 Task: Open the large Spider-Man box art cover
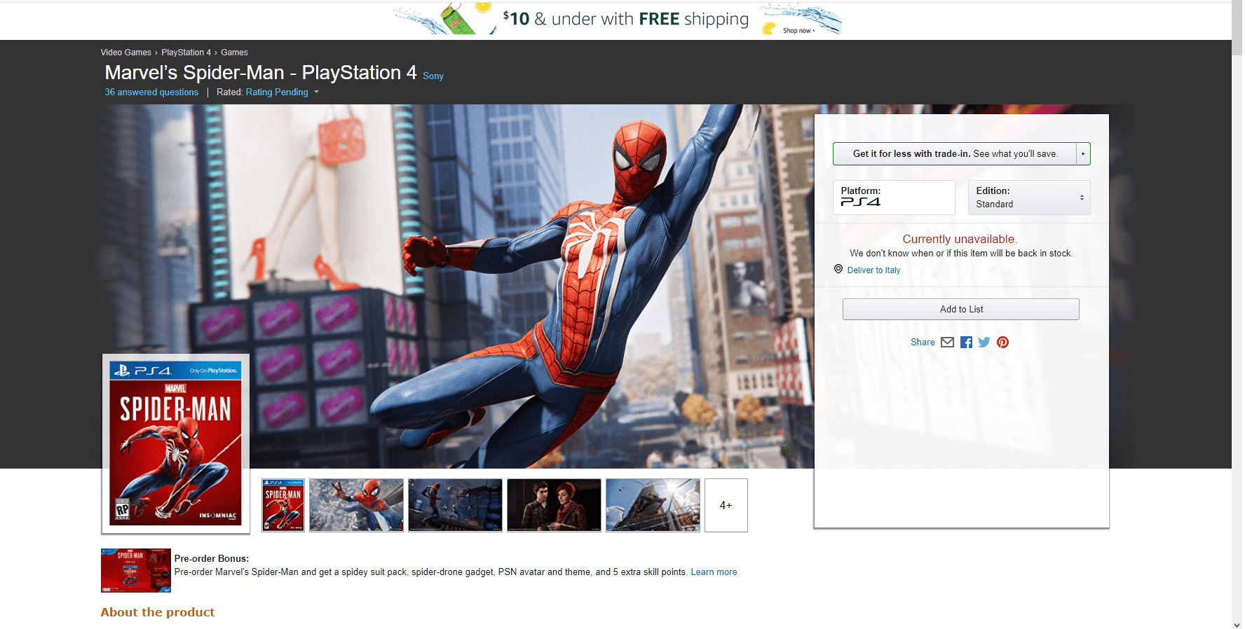[176, 443]
